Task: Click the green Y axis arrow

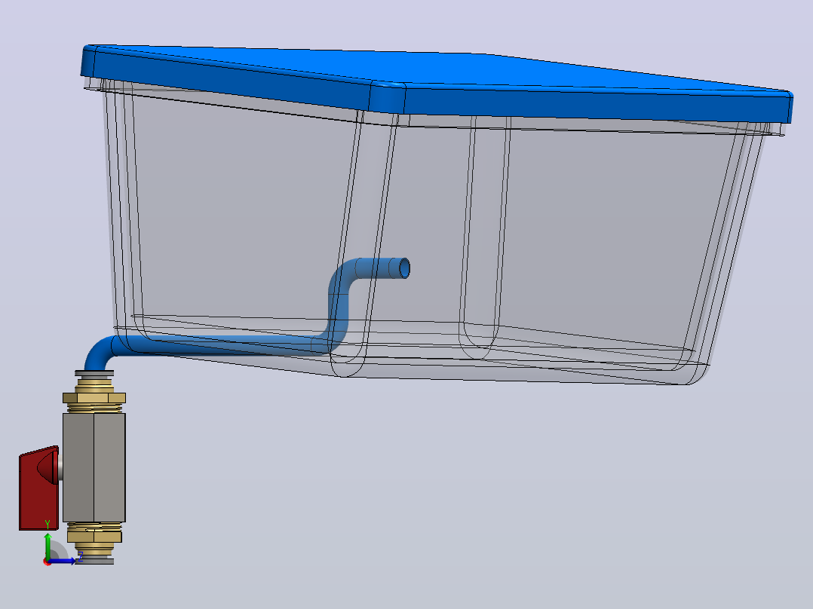Action: tap(48, 545)
